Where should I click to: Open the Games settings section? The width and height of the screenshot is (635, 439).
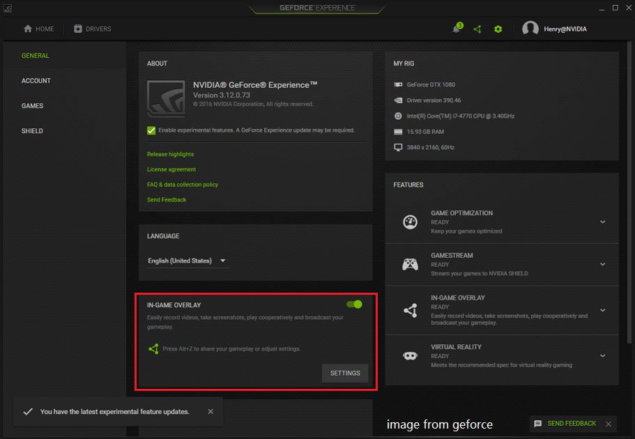(32, 106)
